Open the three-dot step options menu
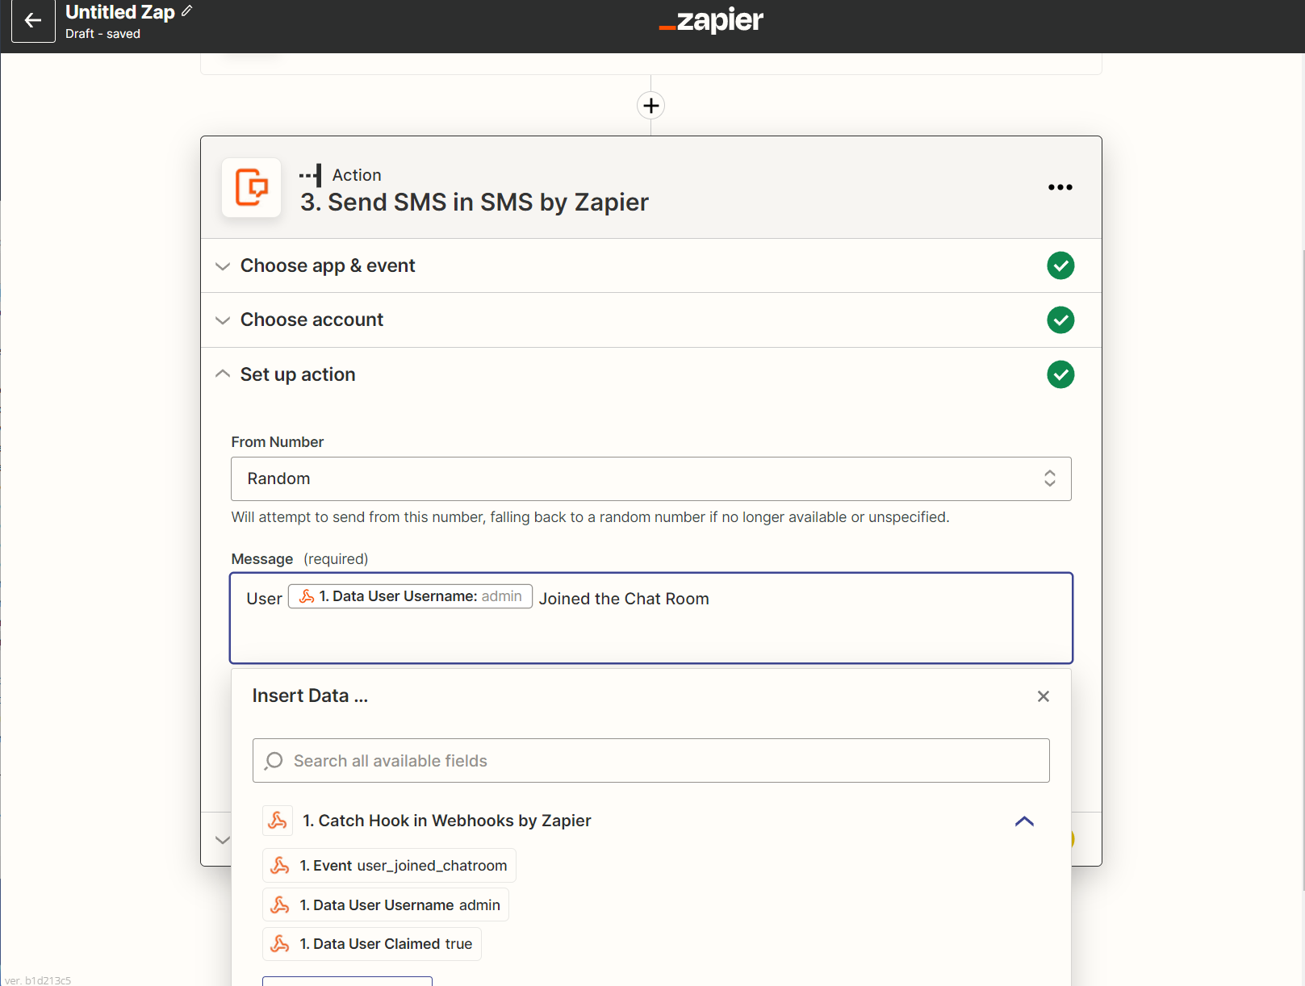This screenshot has height=986, width=1305. pos(1060,187)
